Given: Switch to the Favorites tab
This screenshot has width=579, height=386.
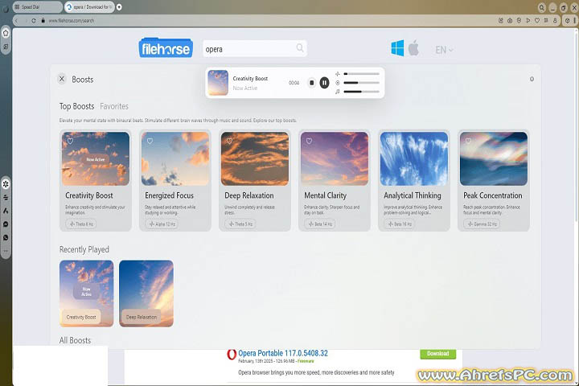Looking at the screenshot, I should 114,106.
